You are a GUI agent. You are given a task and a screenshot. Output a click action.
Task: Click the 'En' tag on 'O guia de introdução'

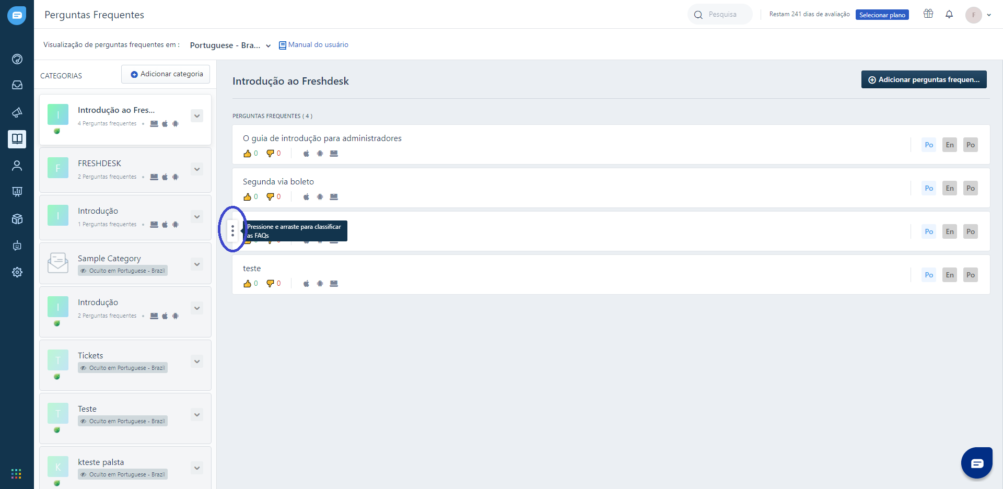point(950,145)
